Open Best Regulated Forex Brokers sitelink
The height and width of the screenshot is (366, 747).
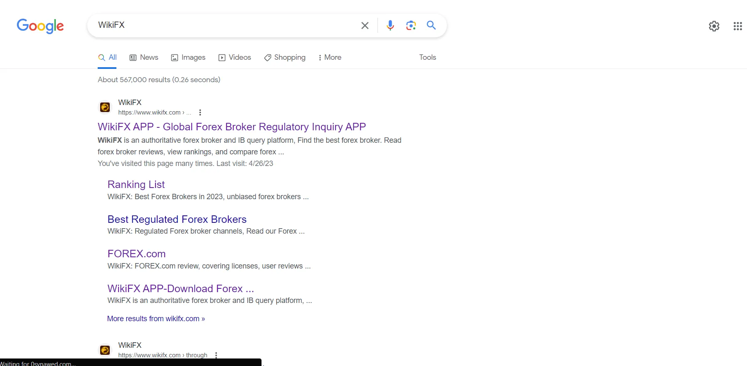click(177, 219)
